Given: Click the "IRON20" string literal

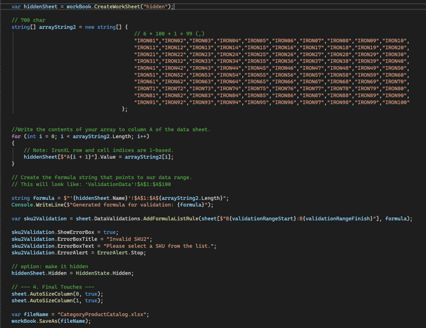Looking at the screenshot, I should [x=394, y=48].
